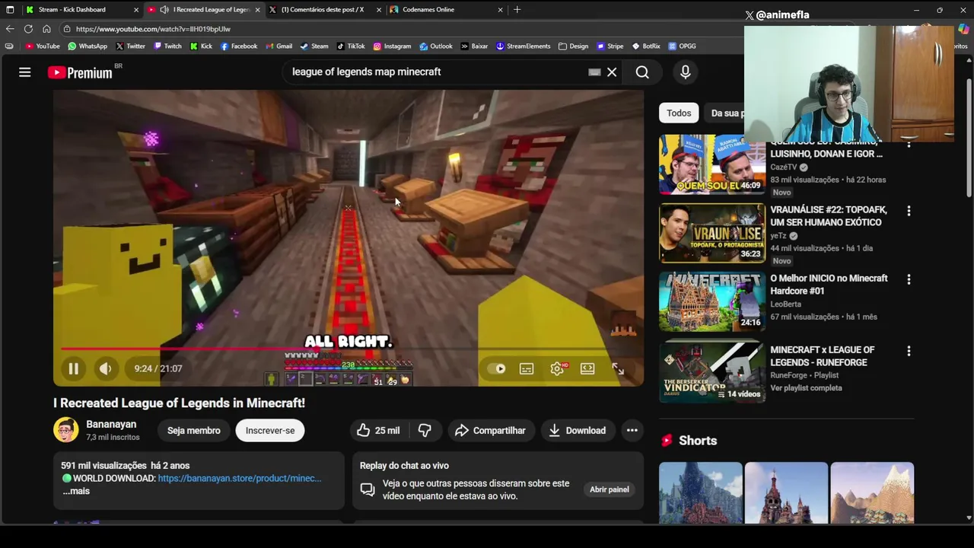This screenshot has width=974, height=548.
Task: Open MINECRAFT x LEAGUE OF LEGENDS playlist
Action: tap(822, 356)
